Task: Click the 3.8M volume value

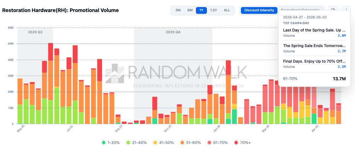Action: pyautogui.click(x=342, y=35)
